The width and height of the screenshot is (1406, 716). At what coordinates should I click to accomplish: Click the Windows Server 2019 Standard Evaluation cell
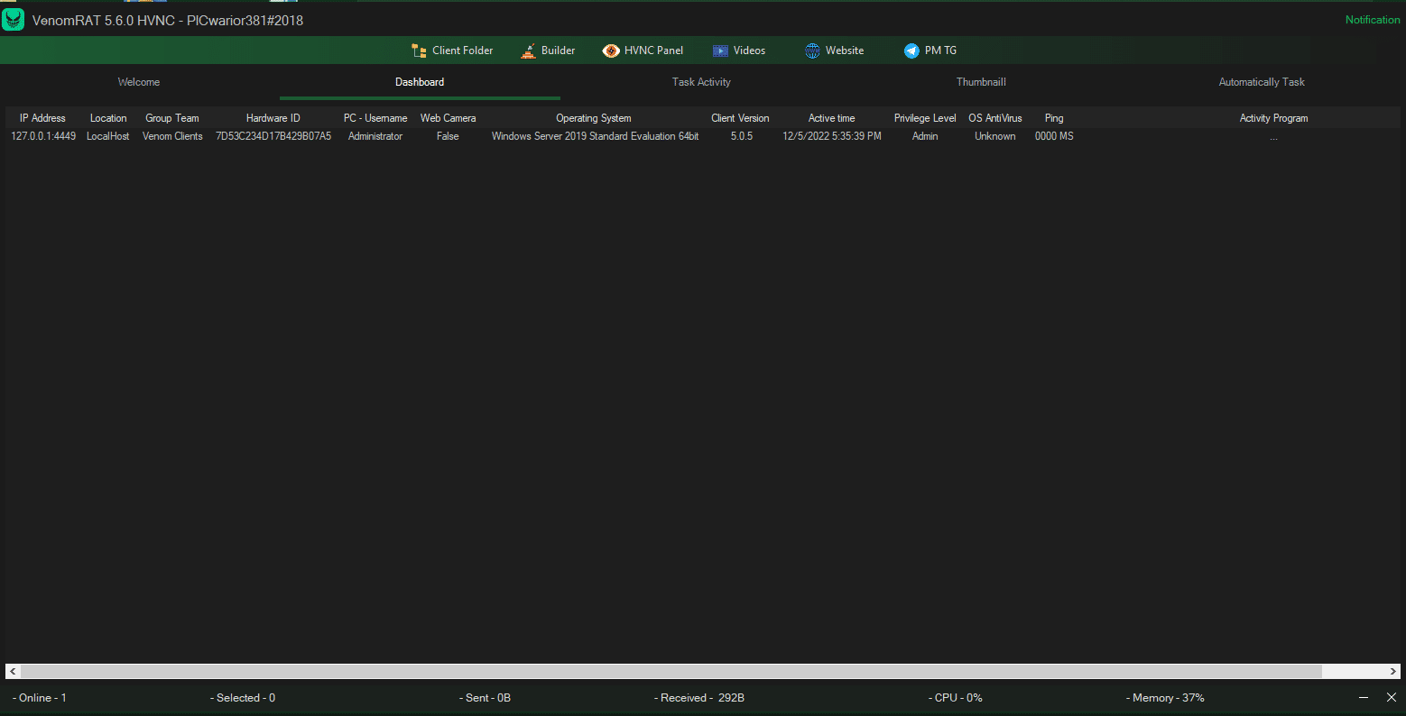(595, 136)
